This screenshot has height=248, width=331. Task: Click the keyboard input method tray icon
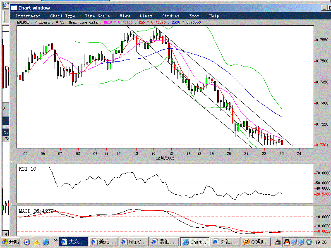click(x=278, y=243)
